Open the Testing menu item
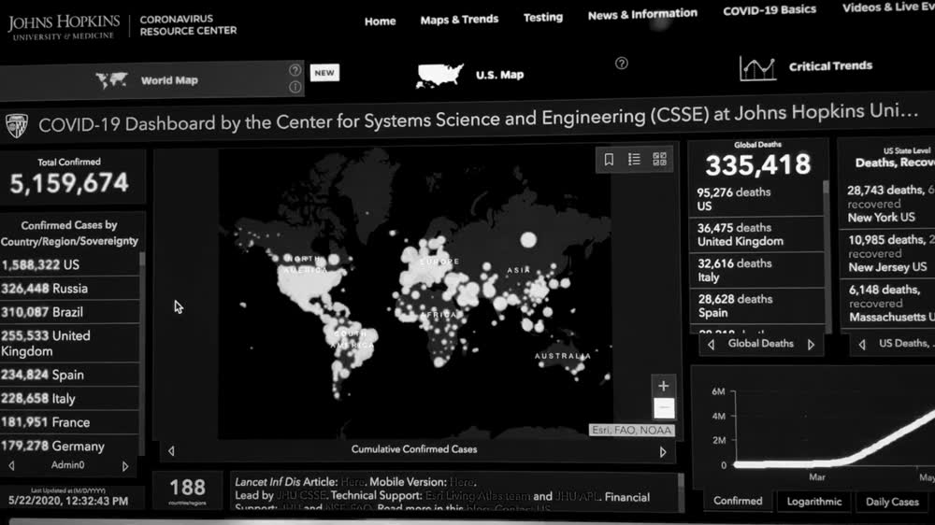Image resolution: width=935 pixels, height=525 pixels. (x=542, y=17)
